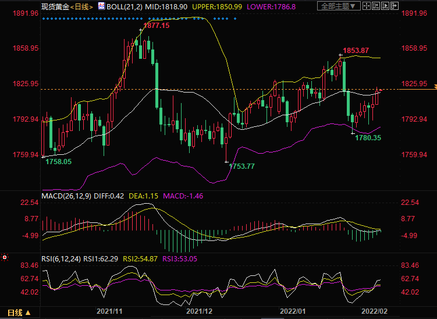This screenshot has width=437, height=319.
Task: Click the red circular marker beside RSI panel
Action: (x=5, y=256)
